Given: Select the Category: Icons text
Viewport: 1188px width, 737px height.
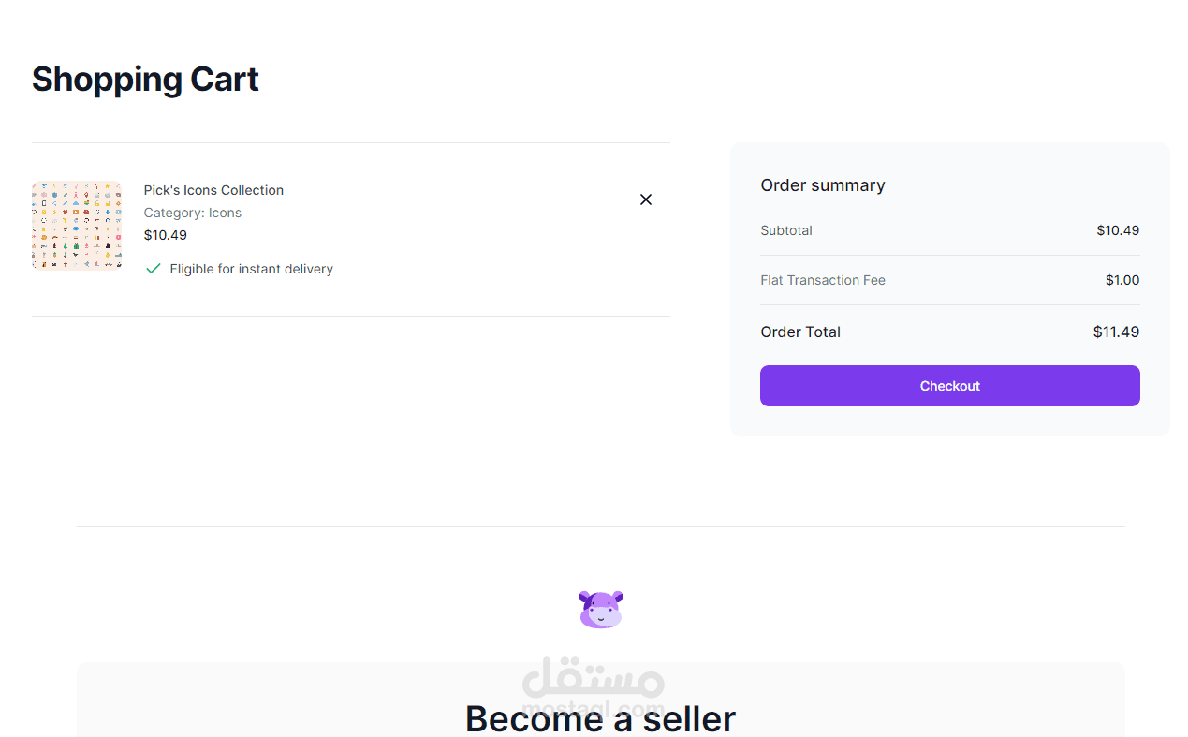Looking at the screenshot, I should click(193, 213).
